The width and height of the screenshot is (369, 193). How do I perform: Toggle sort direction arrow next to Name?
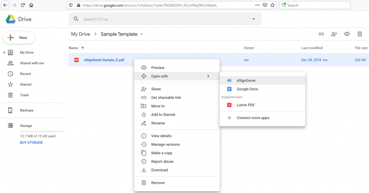(83, 48)
